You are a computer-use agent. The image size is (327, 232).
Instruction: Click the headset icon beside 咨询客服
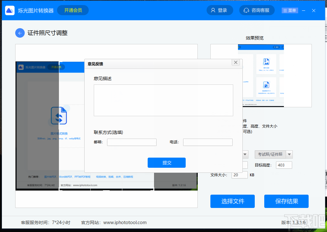(x=247, y=10)
